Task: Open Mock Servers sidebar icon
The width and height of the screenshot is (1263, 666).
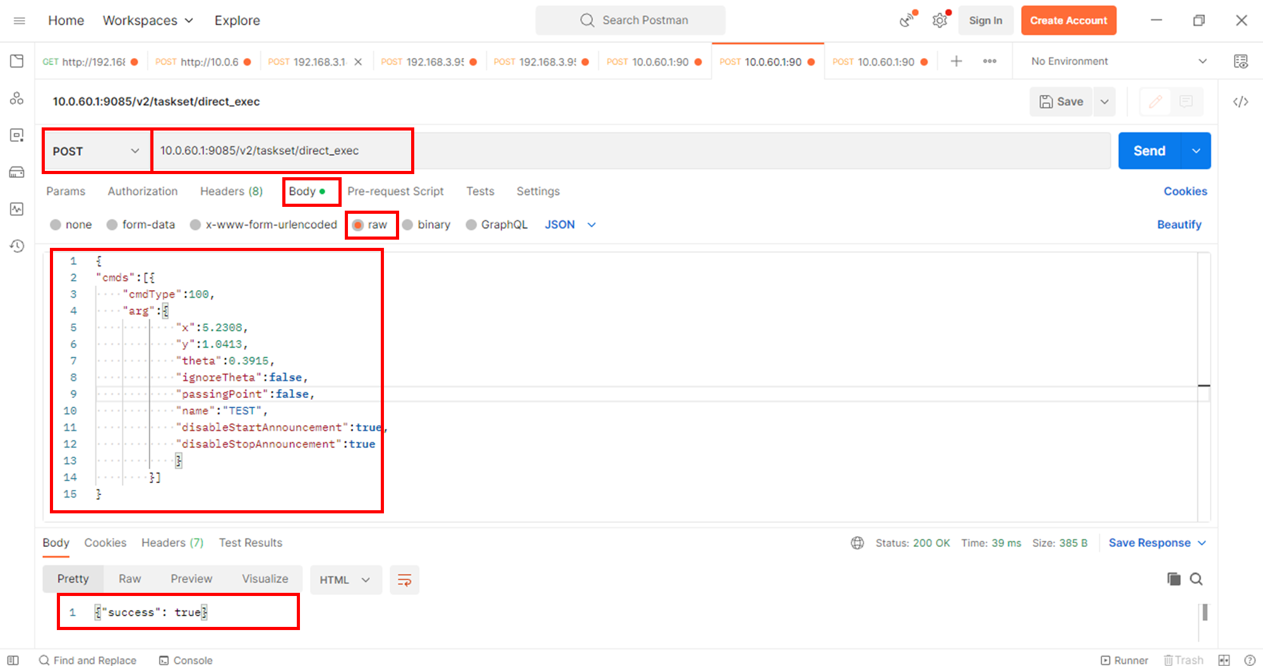Action: (x=17, y=172)
